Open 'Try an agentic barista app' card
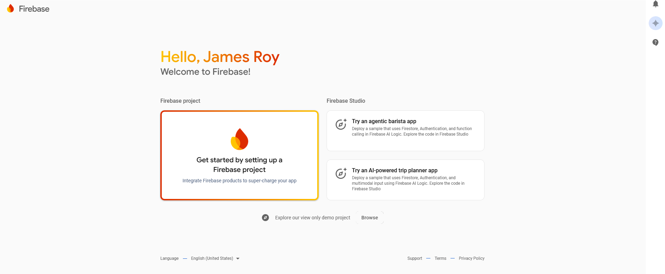 coord(384,121)
